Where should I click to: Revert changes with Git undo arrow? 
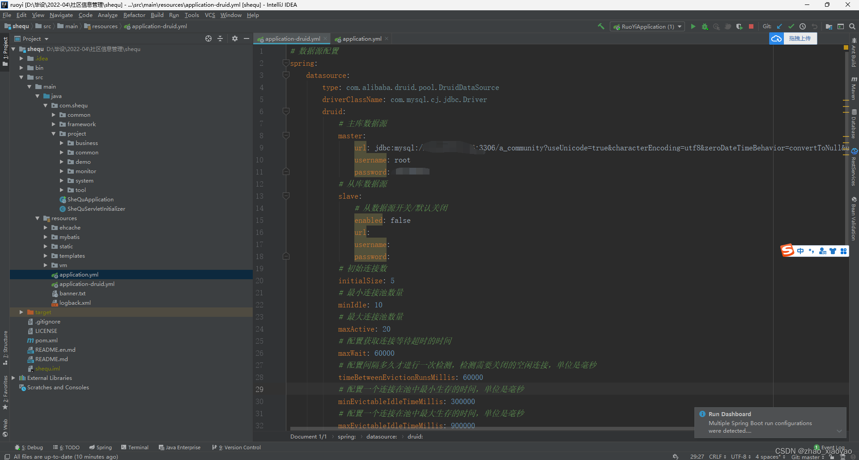814,26
